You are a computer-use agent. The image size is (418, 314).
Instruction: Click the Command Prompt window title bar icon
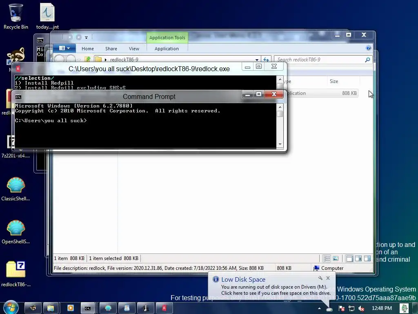tap(18, 97)
